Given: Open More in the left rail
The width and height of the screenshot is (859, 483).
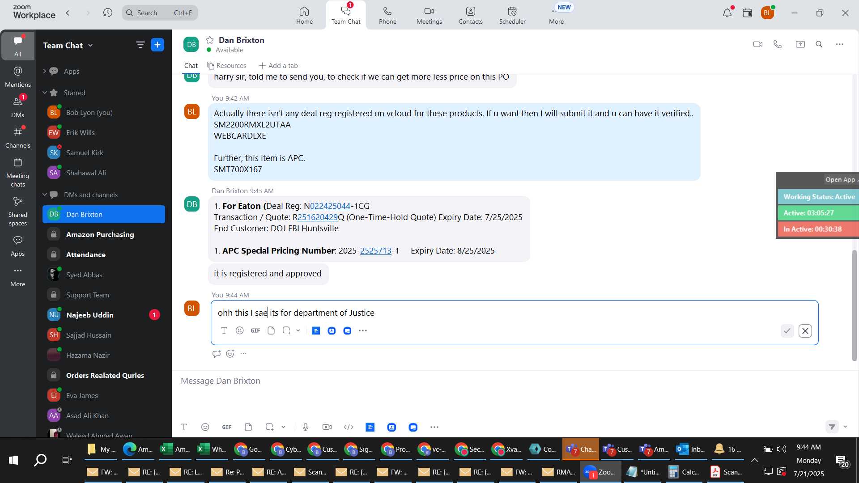Looking at the screenshot, I should (18, 276).
